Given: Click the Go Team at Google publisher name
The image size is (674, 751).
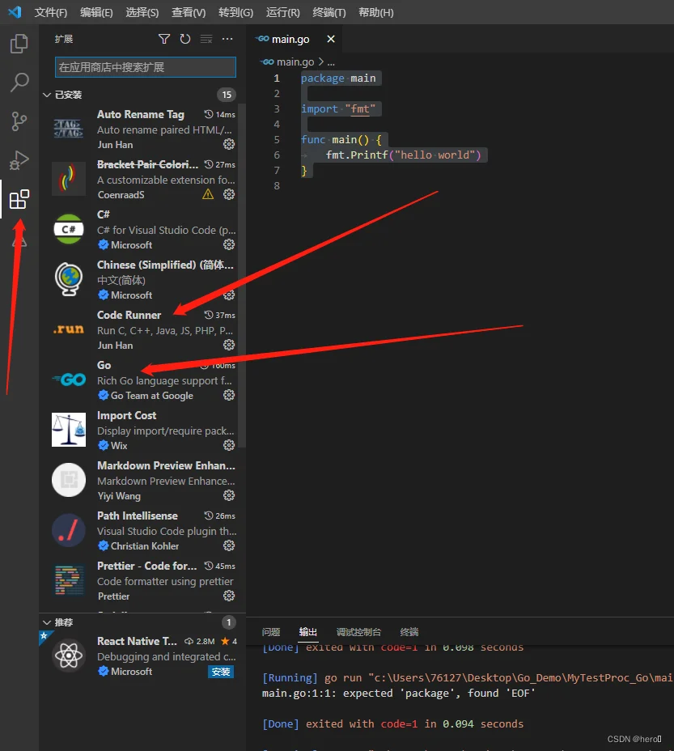Looking at the screenshot, I should pyautogui.click(x=152, y=396).
